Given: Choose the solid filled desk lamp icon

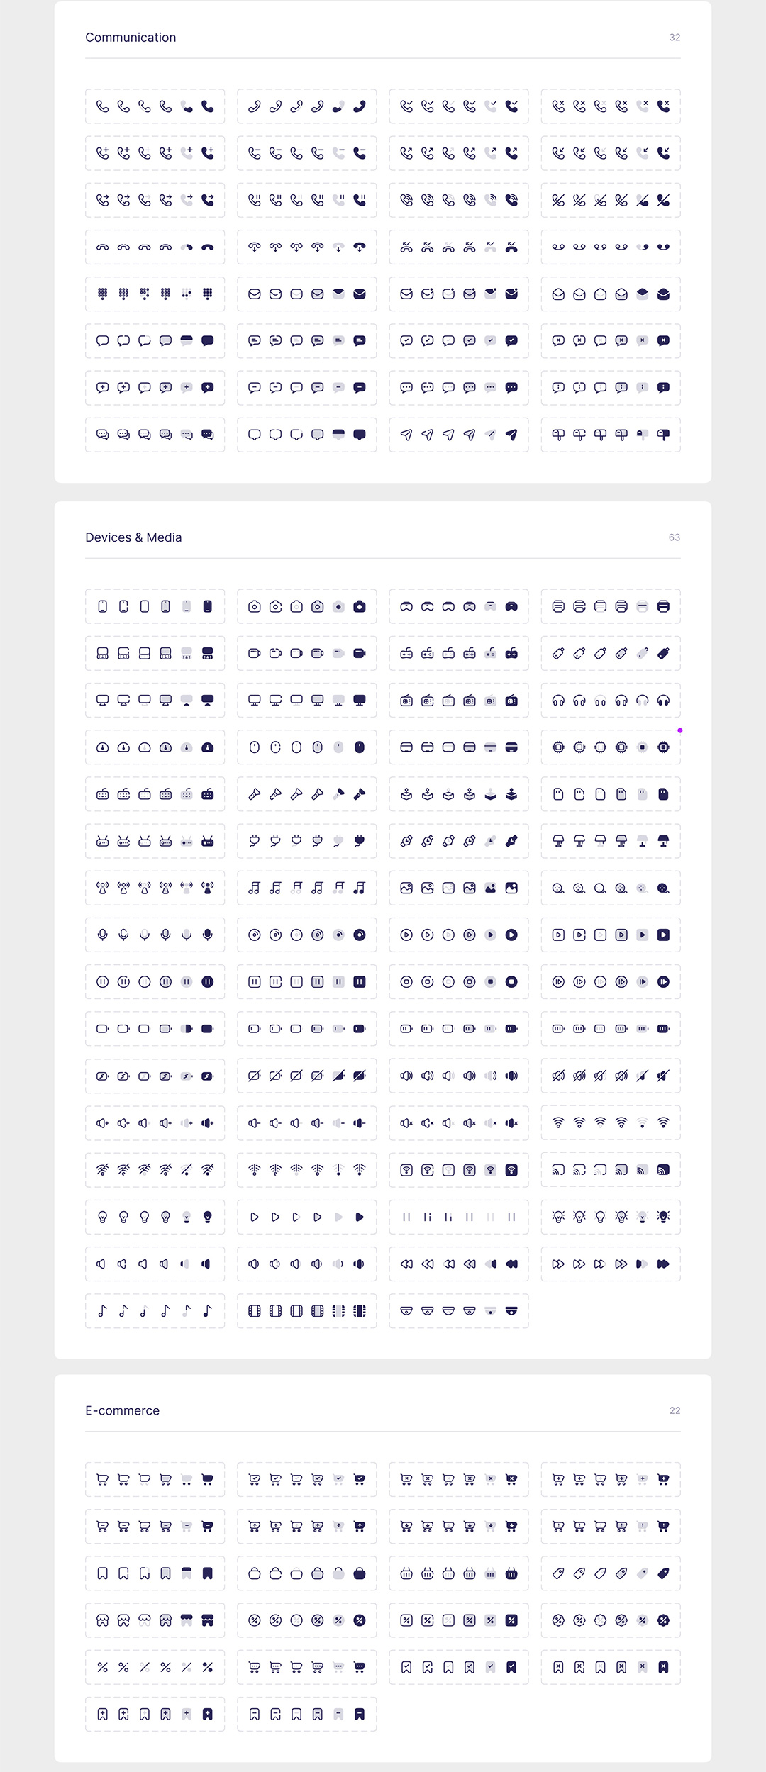Looking at the screenshot, I should 663,841.
